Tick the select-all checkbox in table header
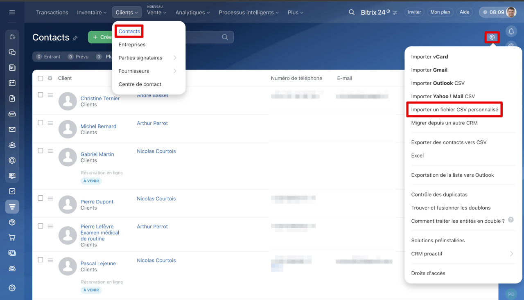The width and height of the screenshot is (524, 300). (x=41, y=78)
